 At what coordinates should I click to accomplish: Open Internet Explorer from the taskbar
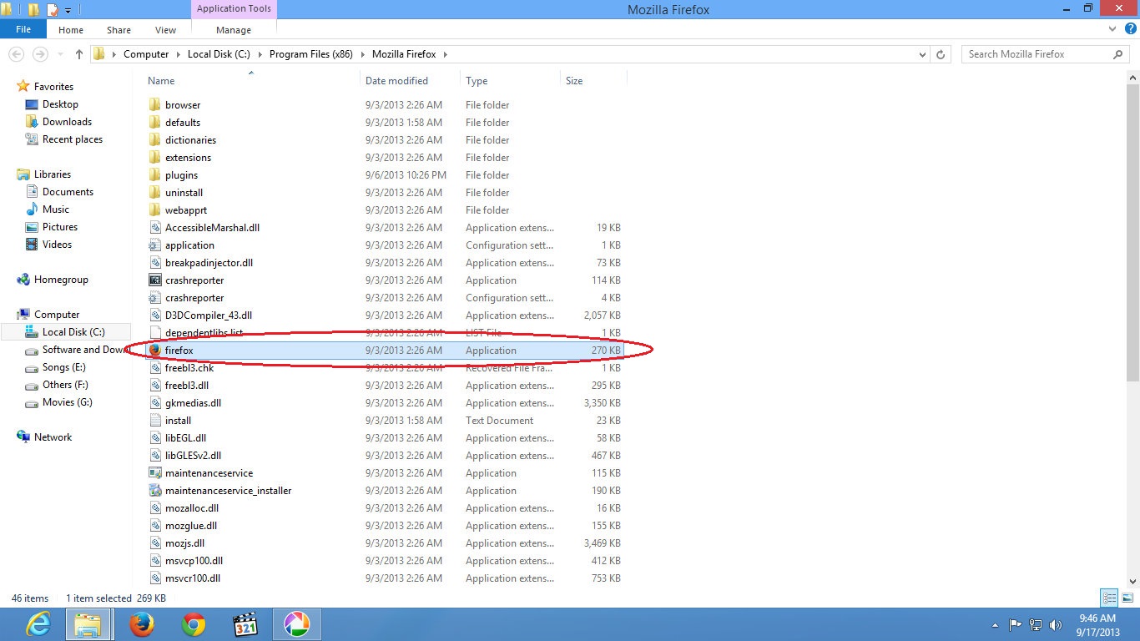click(x=38, y=624)
